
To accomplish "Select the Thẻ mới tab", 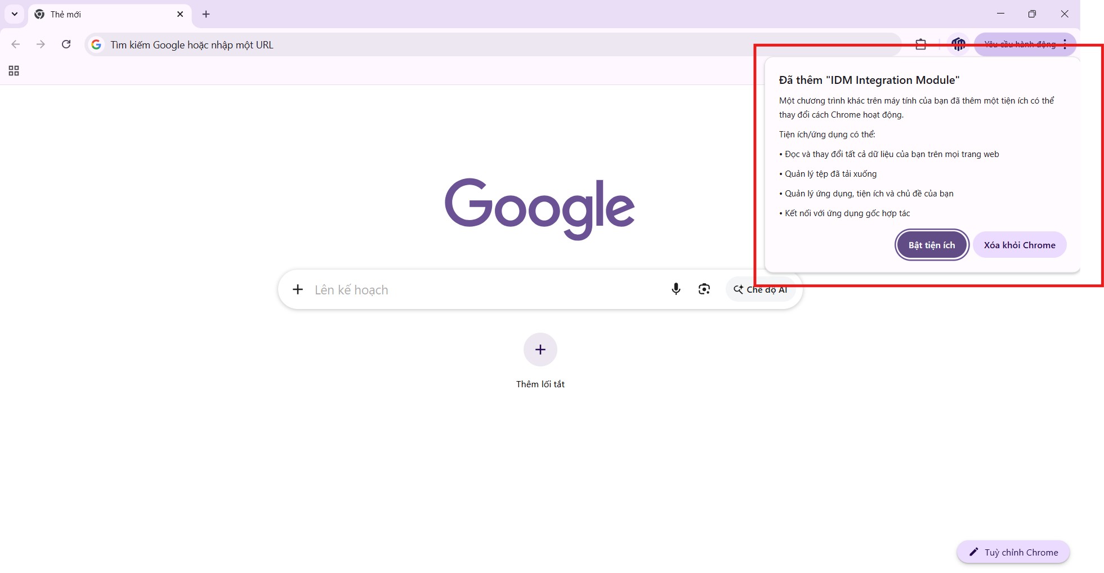I will (101, 14).
